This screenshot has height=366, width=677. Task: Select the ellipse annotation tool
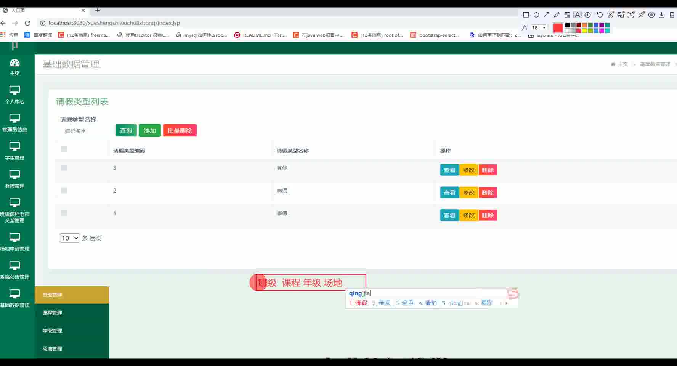[536, 15]
